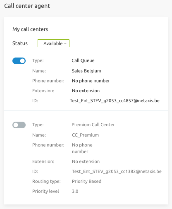Viewport: 172px width, 209px height.
Task: Click the Status label
Action: click(x=20, y=43)
